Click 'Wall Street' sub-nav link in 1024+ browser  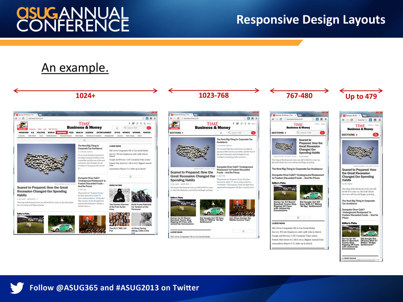click(32, 136)
